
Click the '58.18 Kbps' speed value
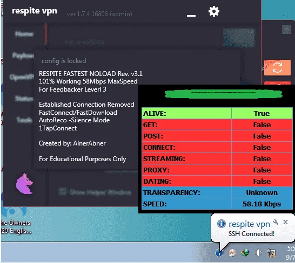point(262,204)
